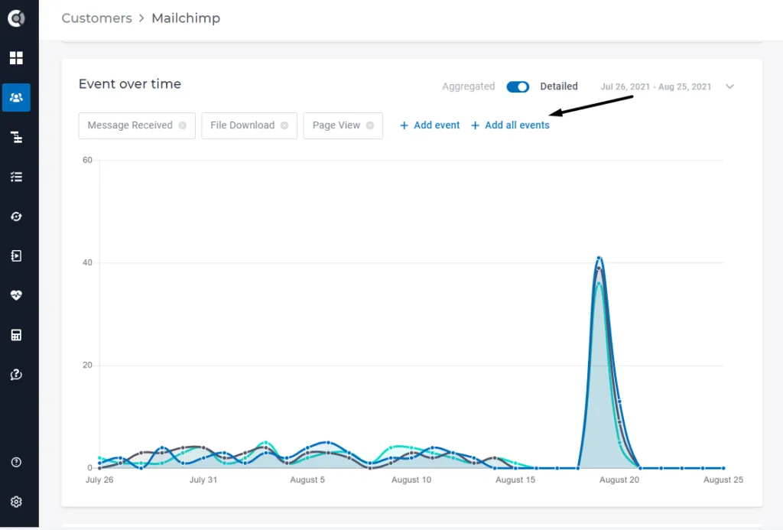783x530 pixels.
Task: Expand the date range chevron
Action: click(730, 86)
